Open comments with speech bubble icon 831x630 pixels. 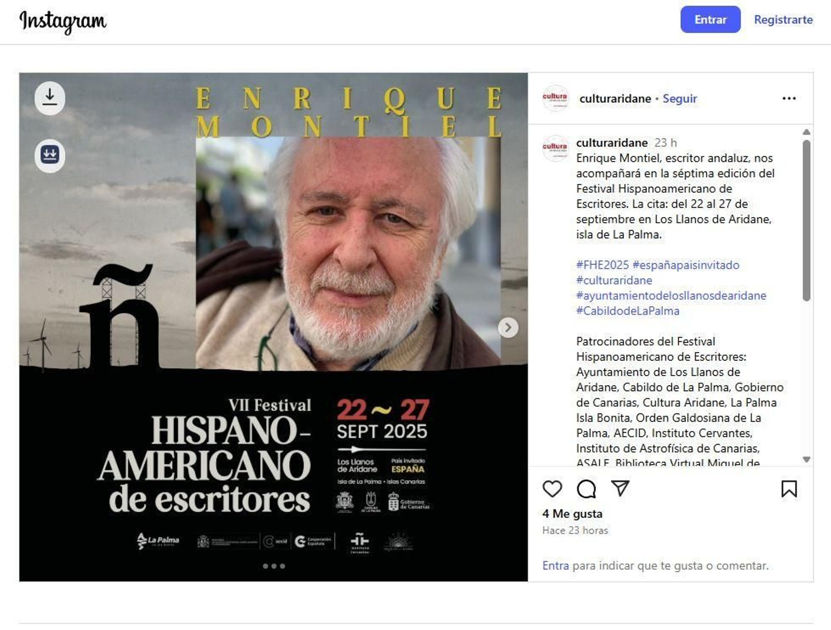(586, 489)
